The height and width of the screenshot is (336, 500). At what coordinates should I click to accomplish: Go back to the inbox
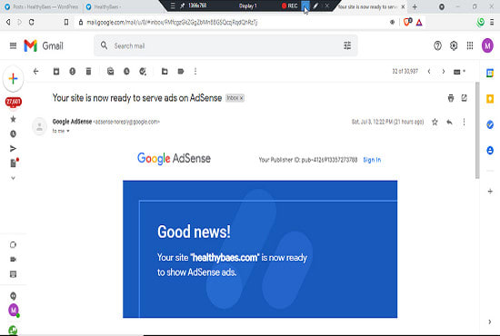click(36, 72)
